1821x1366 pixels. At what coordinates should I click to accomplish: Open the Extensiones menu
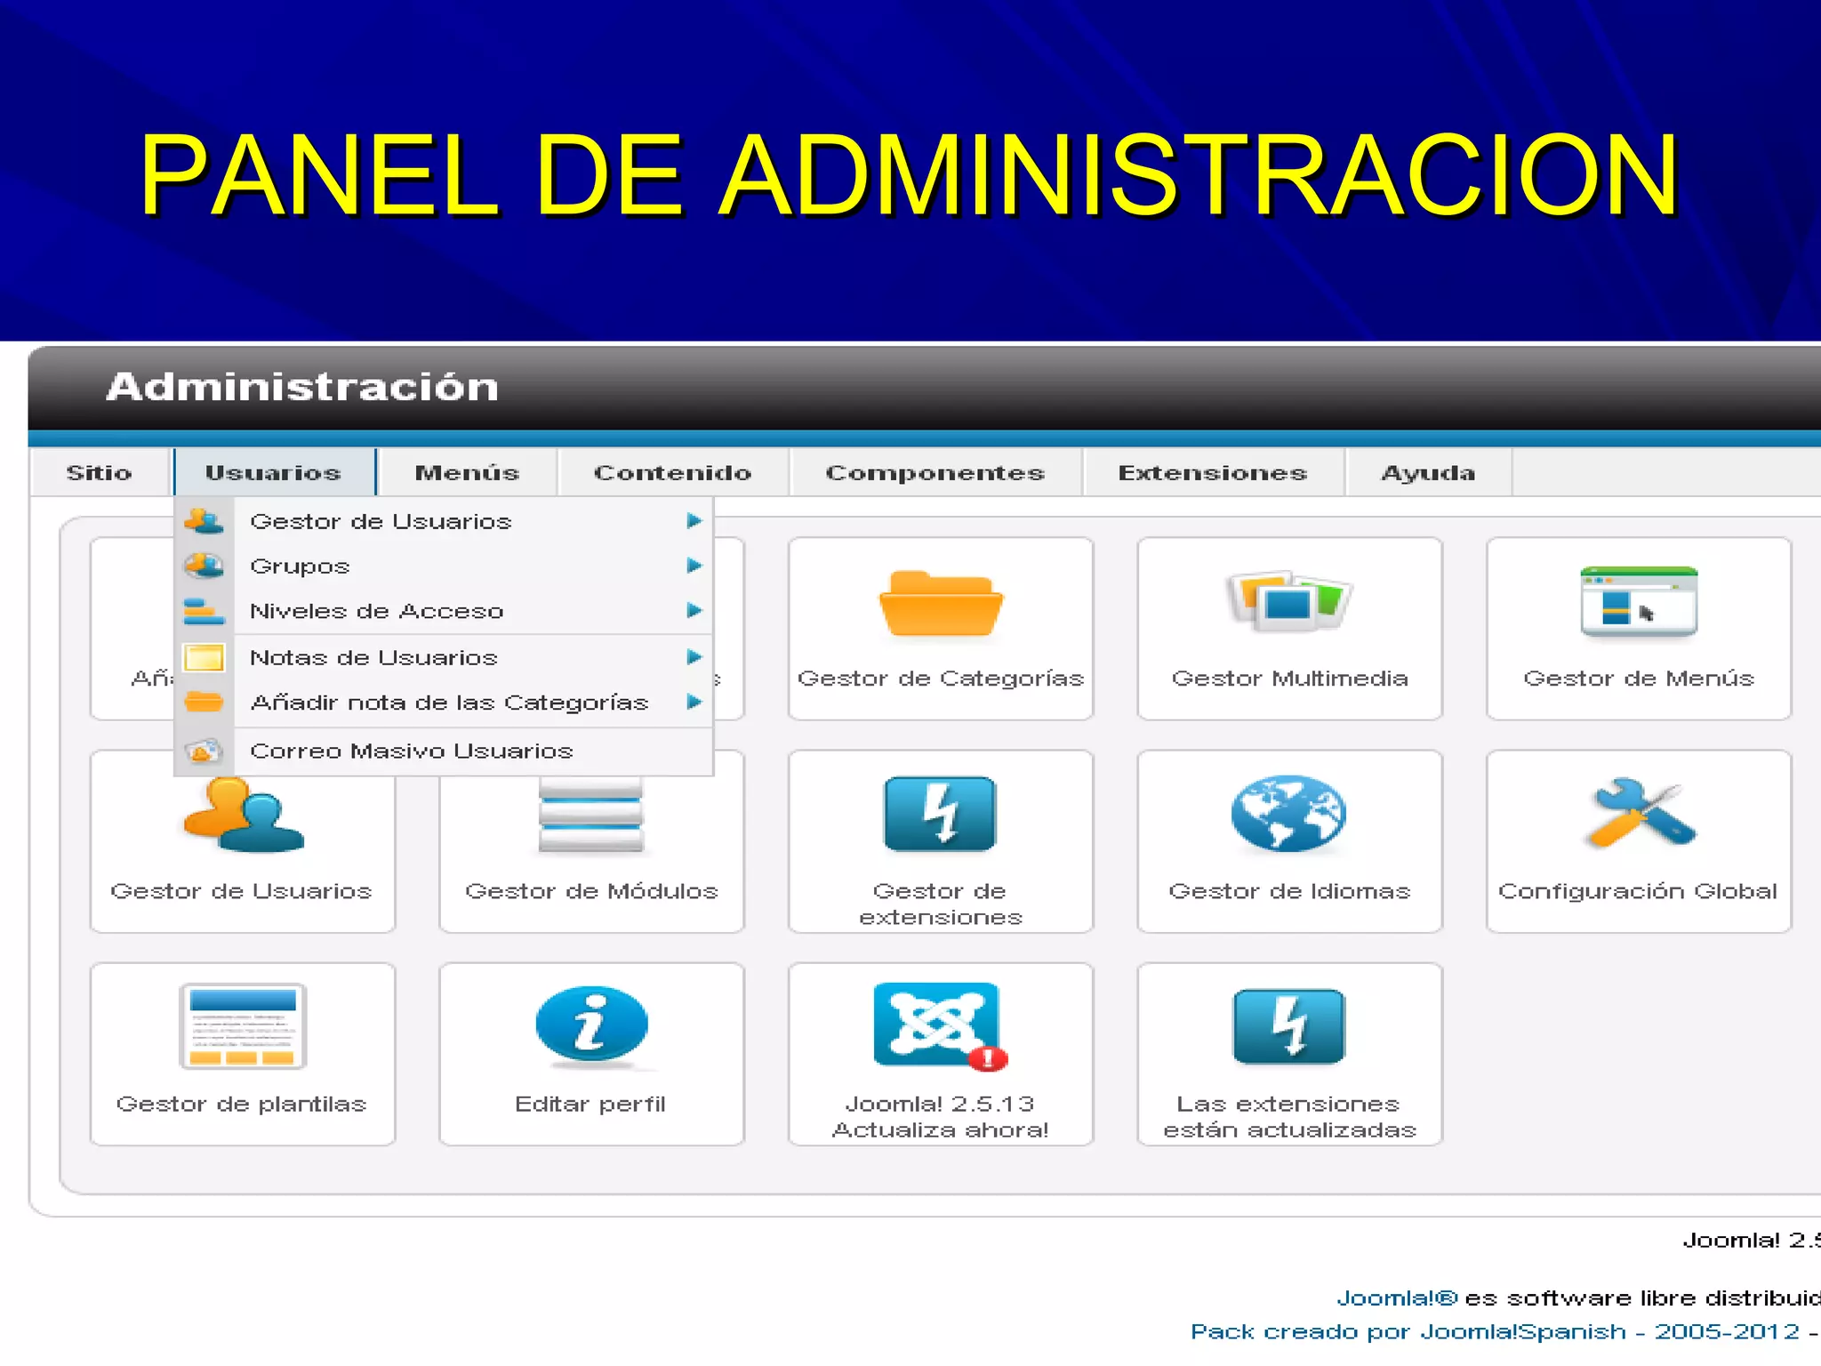pos(1213,472)
